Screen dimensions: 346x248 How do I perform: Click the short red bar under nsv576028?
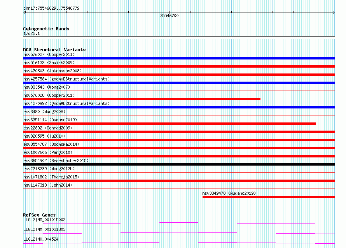[x=142, y=99]
